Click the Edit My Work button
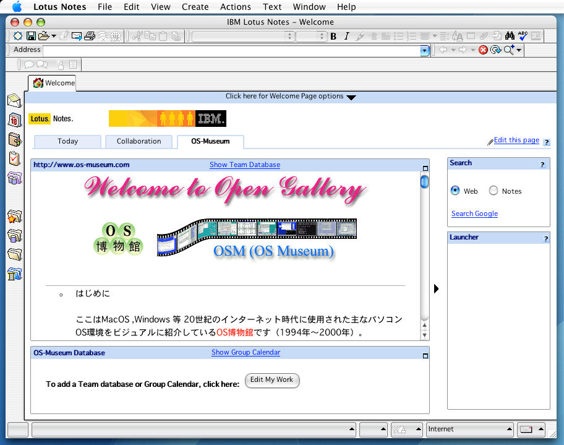 coord(272,380)
